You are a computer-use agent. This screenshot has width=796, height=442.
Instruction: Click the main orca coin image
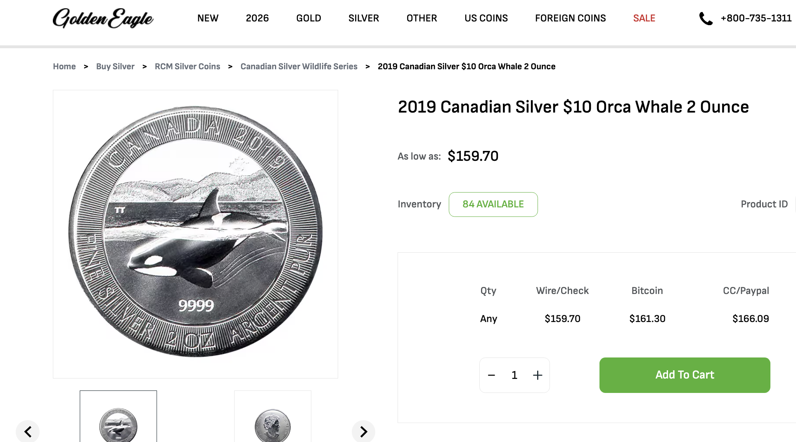195,233
